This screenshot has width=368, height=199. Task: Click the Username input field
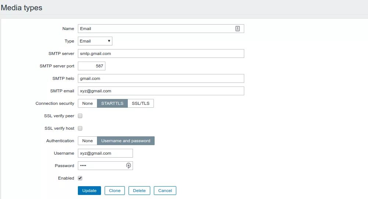105,153
